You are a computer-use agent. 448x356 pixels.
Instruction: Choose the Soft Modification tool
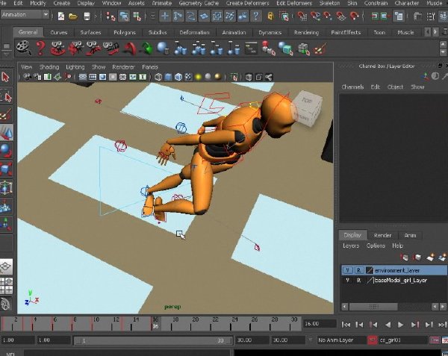[x=6, y=206]
